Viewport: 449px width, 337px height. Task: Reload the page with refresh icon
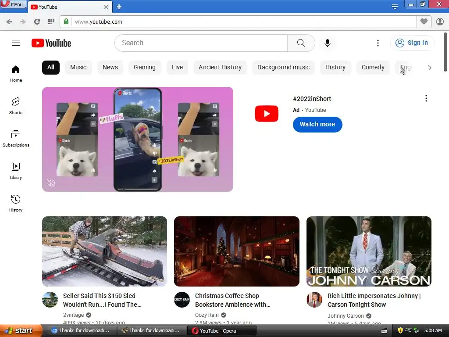pyautogui.click(x=37, y=22)
